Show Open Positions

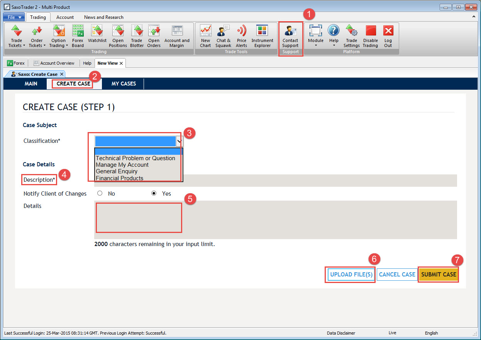(118, 36)
